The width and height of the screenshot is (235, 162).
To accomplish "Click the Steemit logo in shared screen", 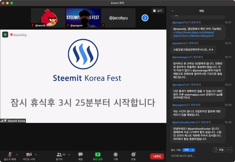I will (x=83, y=54).
